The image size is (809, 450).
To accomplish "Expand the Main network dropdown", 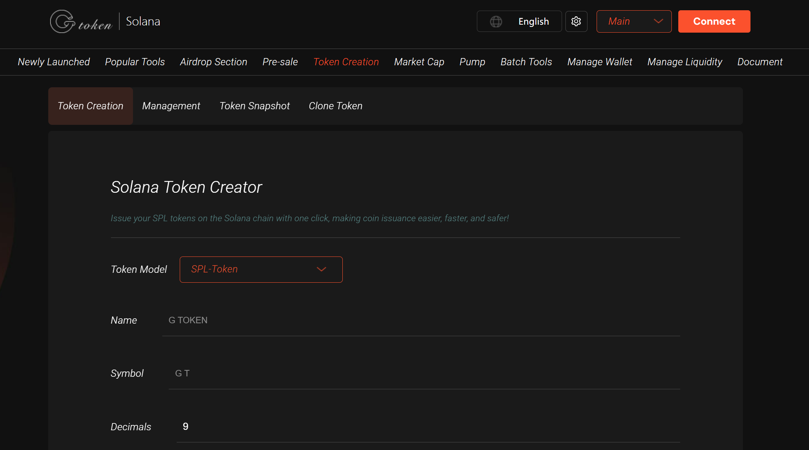I will [x=634, y=22].
